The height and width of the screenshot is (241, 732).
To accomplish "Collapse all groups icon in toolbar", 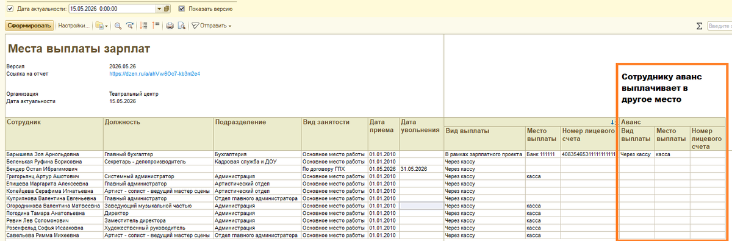I will (x=156, y=26).
